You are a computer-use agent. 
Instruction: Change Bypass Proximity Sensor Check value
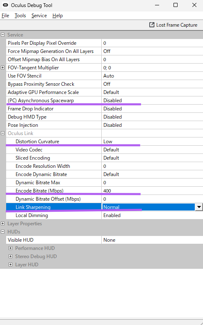tap(152, 84)
